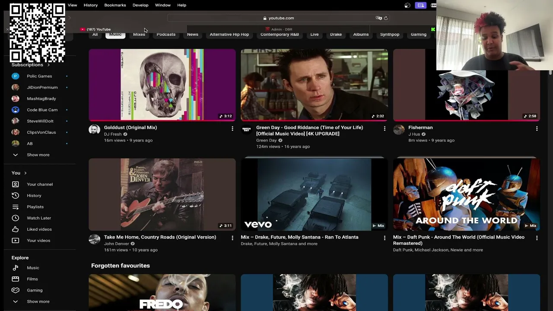This screenshot has width=553, height=311.
Task: Open the Window menu
Action: [x=163, y=5]
